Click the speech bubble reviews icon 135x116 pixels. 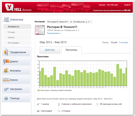click(59, 111)
